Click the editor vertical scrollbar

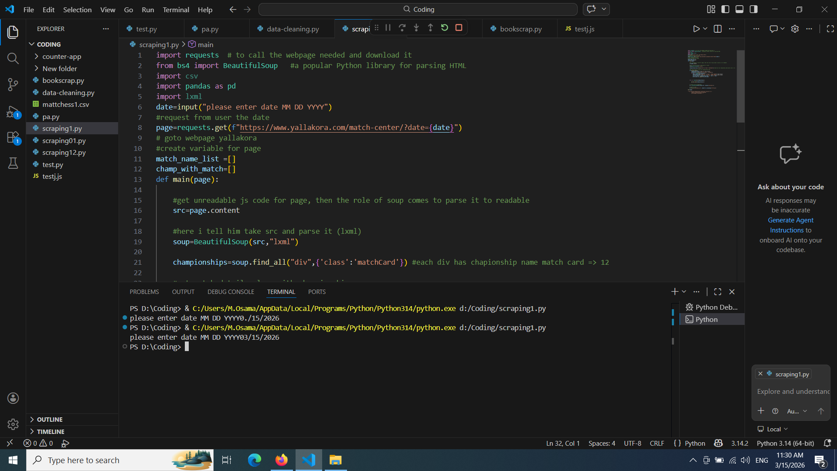(x=741, y=87)
